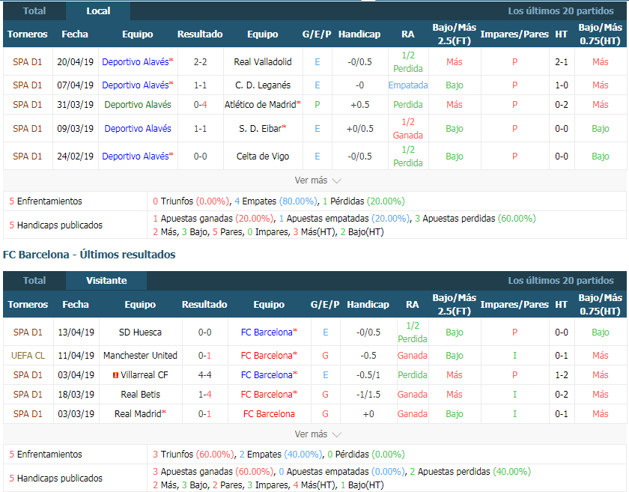This screenshot has width=629, height=492.
Task: Open FC Barcelona link on the 03/03/19 row
Action: pyautogui.click(x=269, y=414)
